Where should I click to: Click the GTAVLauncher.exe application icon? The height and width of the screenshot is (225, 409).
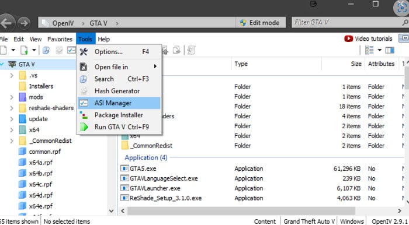(x=124, y=188)
